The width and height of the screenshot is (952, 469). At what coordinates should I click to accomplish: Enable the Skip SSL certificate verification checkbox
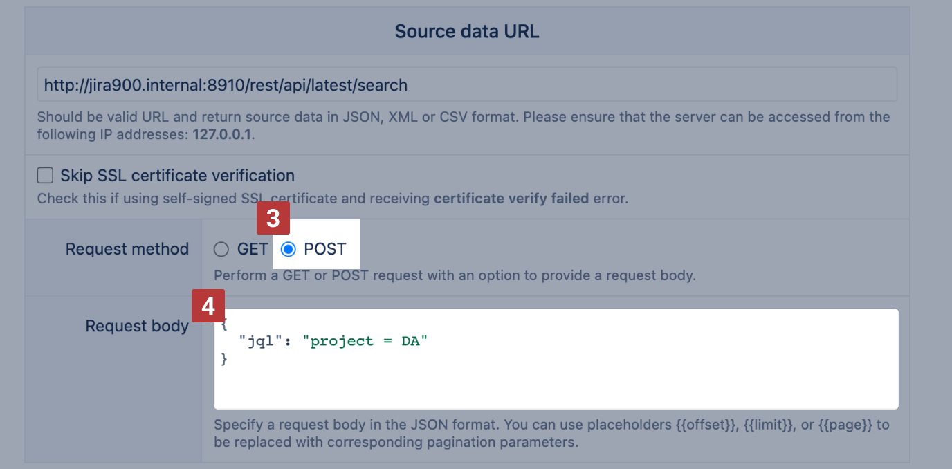(x=45, y=175)
